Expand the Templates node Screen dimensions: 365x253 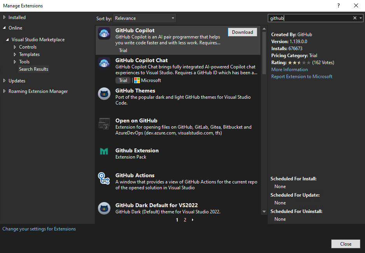click(x=15, y=54)
